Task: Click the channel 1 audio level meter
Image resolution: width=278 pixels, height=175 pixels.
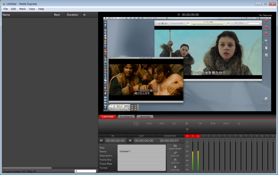Action: [x=193, y=155]
